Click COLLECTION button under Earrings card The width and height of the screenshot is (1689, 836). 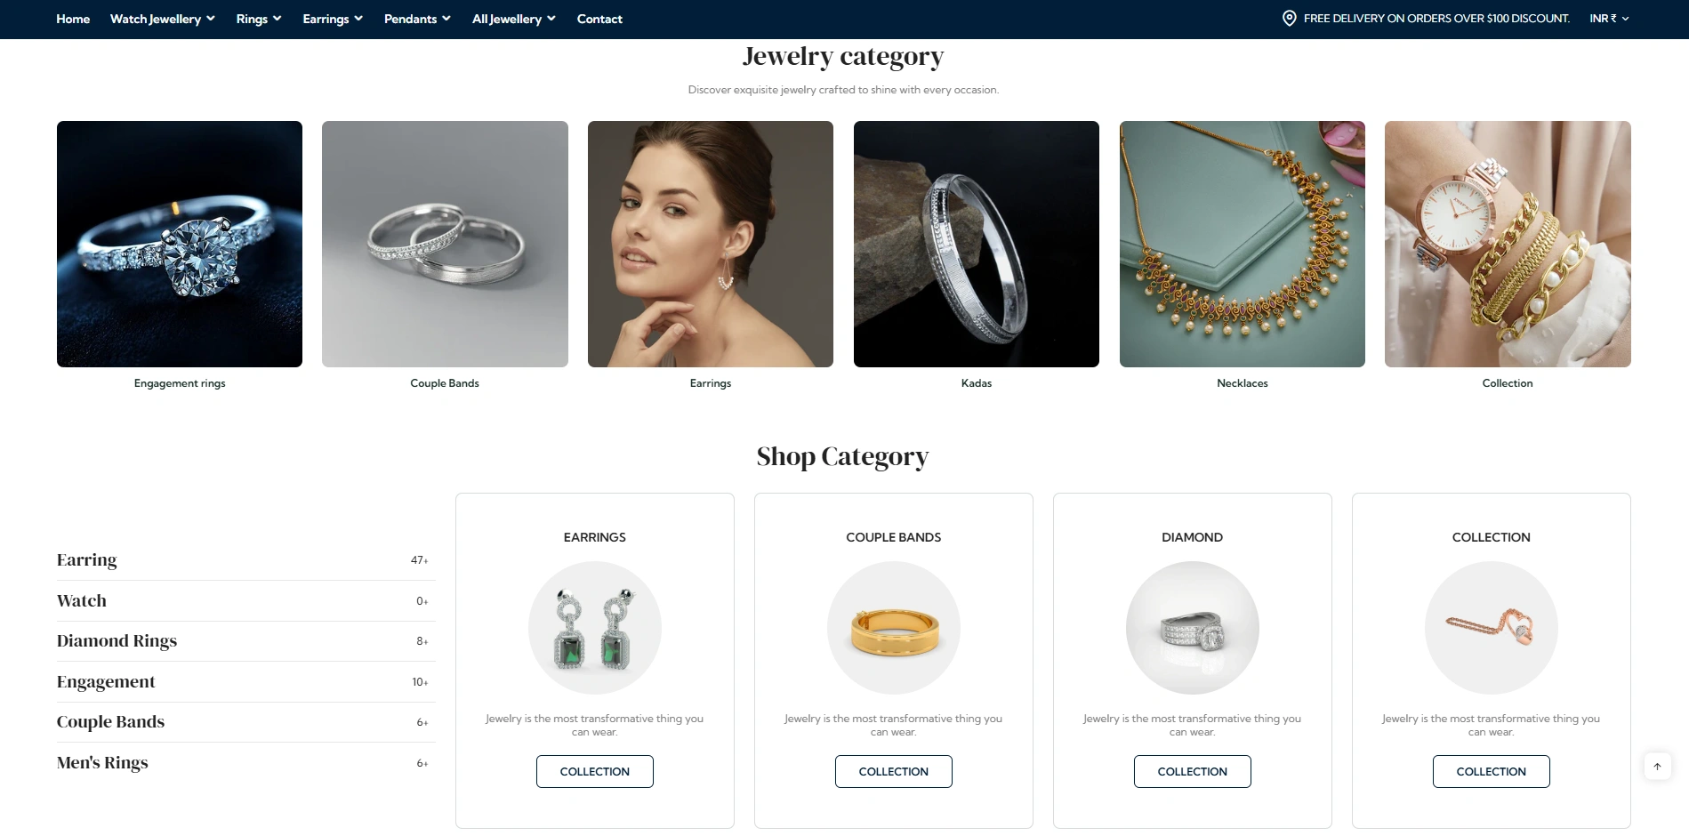tap(594, 771)
